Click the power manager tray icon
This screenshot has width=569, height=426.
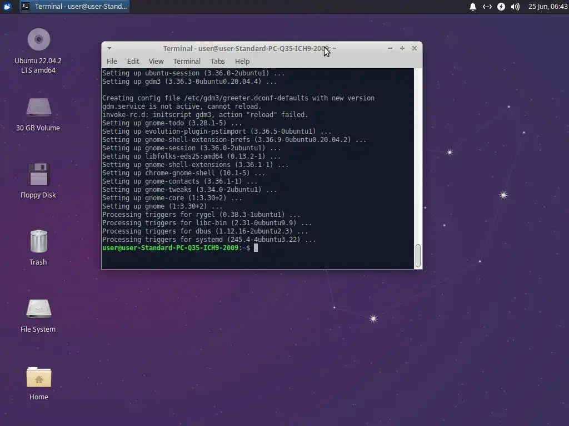pyautogui.click(x=501, y=7)
